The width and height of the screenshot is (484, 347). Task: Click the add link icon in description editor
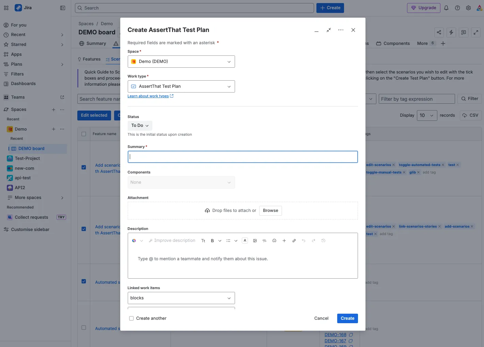point(294,241)
